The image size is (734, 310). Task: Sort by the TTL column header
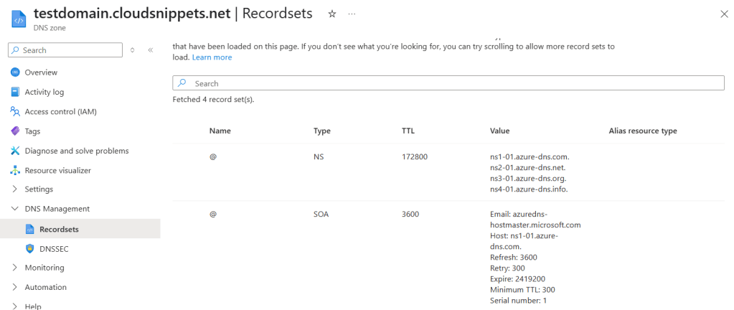[x=408, y=131]
